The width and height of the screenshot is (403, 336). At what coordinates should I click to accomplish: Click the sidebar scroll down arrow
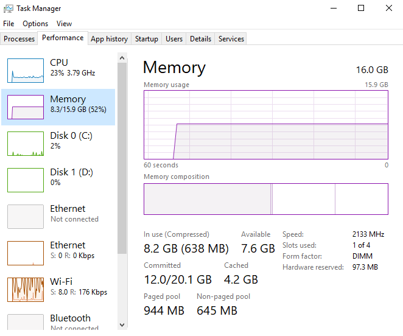pos(122,324)
